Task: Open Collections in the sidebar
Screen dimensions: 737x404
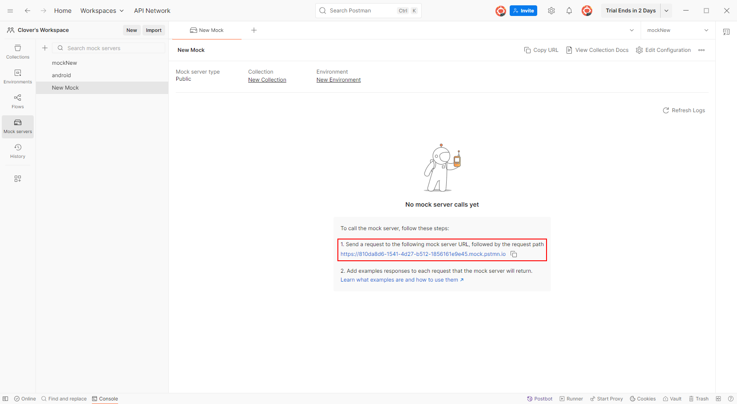Action: [x=18, y=52]
